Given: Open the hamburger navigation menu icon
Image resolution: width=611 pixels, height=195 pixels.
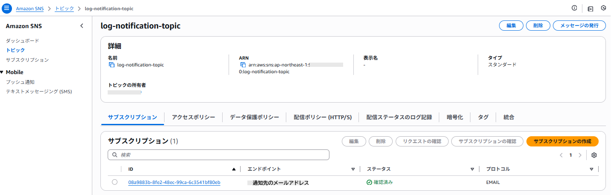Looking at the screenshot, I should point(6,8).
